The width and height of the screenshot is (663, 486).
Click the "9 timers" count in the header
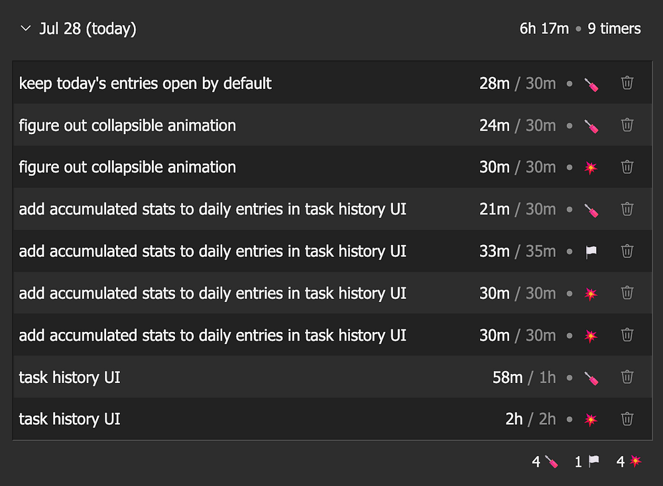coord(614,29)
